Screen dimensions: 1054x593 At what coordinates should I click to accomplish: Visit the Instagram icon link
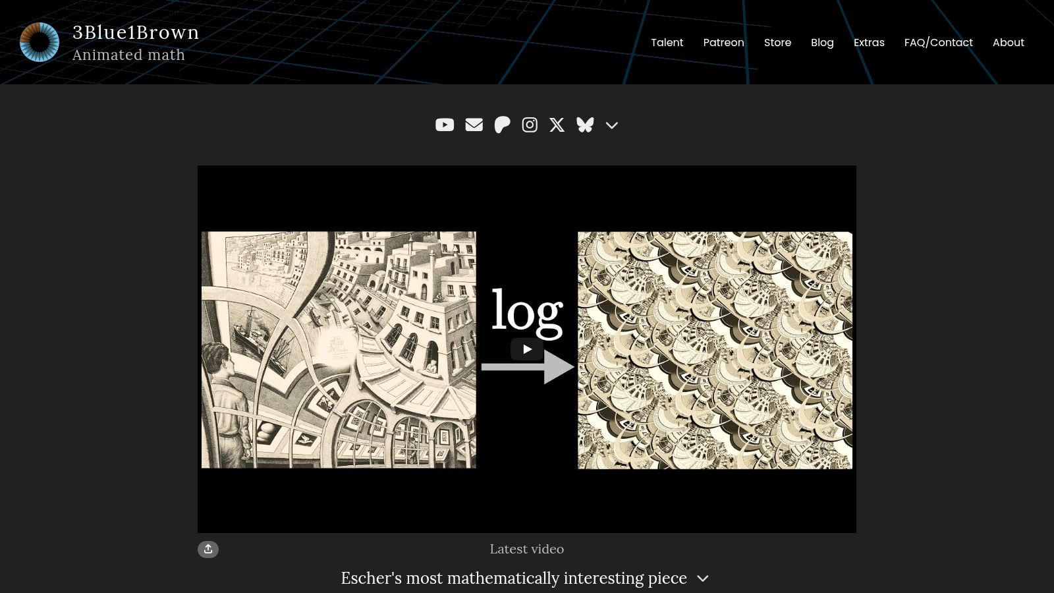530,125
